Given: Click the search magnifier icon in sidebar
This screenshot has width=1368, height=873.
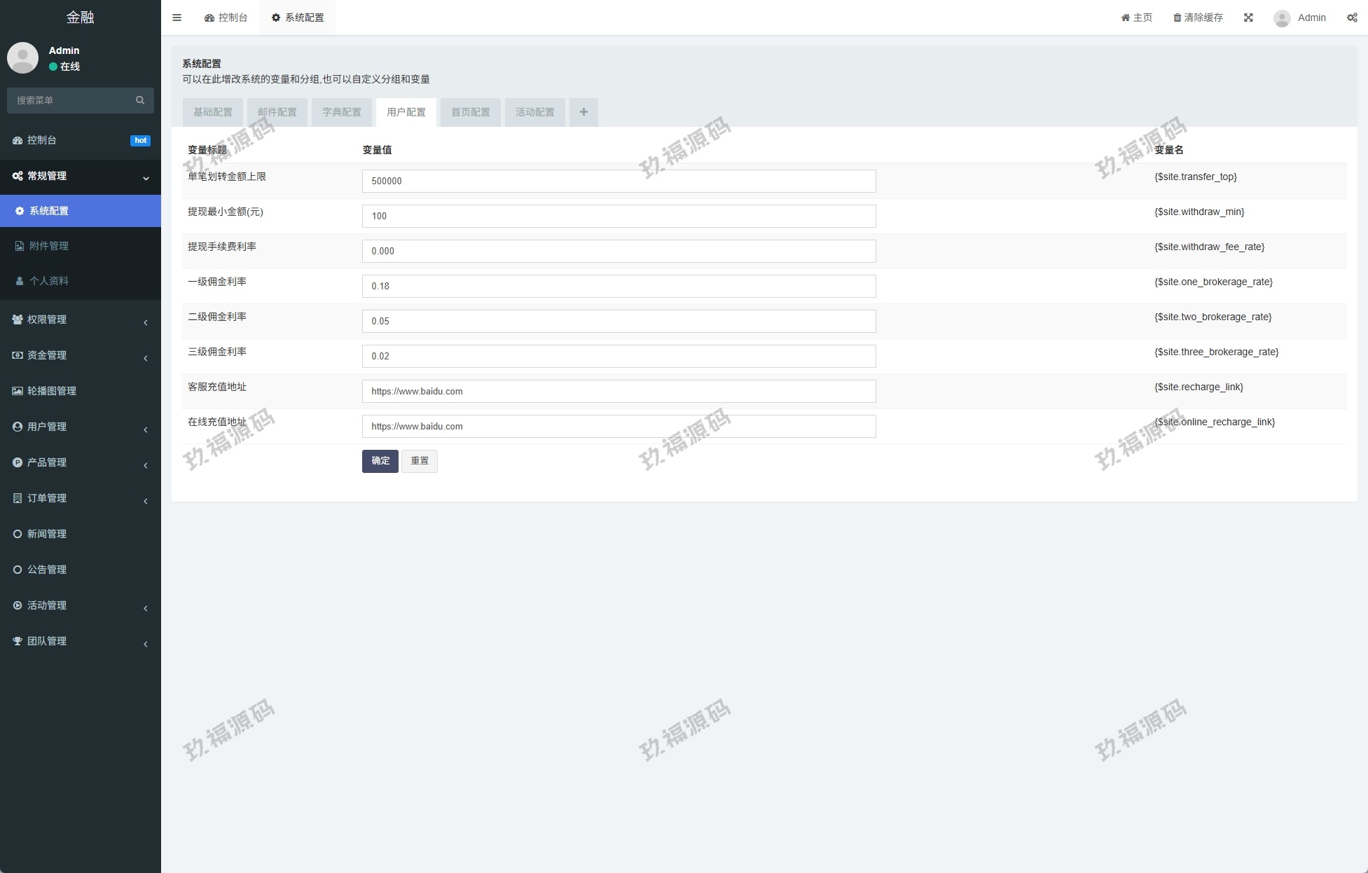Looking at the screenshot, I should 140,100.
